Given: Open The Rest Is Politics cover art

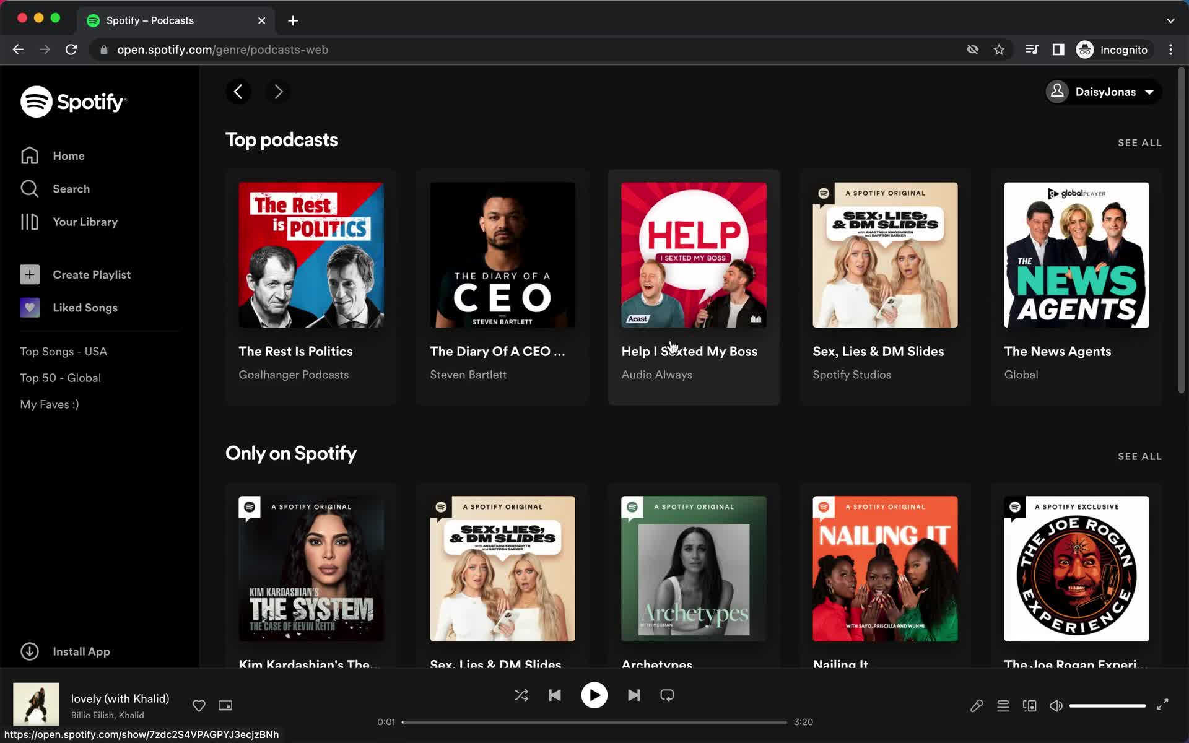Looking at the screenshot, I should pyautogui.click(x=311, y=255).
